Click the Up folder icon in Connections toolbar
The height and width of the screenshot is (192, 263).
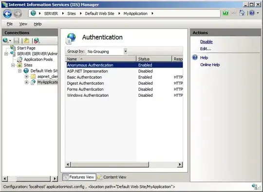coord(26,40)
